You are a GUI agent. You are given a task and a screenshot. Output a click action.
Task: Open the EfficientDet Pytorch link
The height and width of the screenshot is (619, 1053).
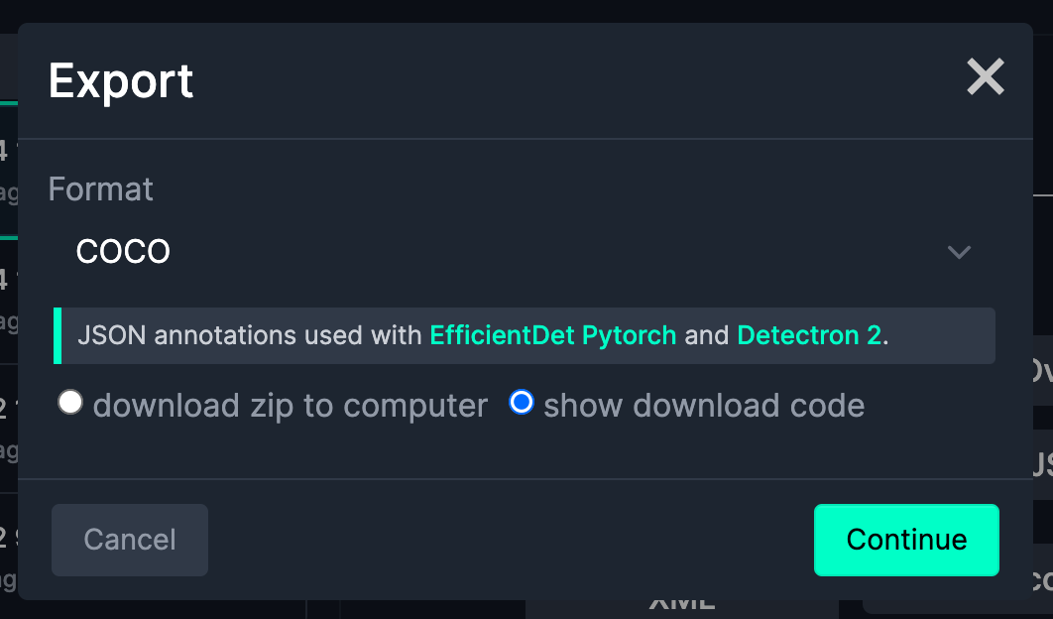552,335
